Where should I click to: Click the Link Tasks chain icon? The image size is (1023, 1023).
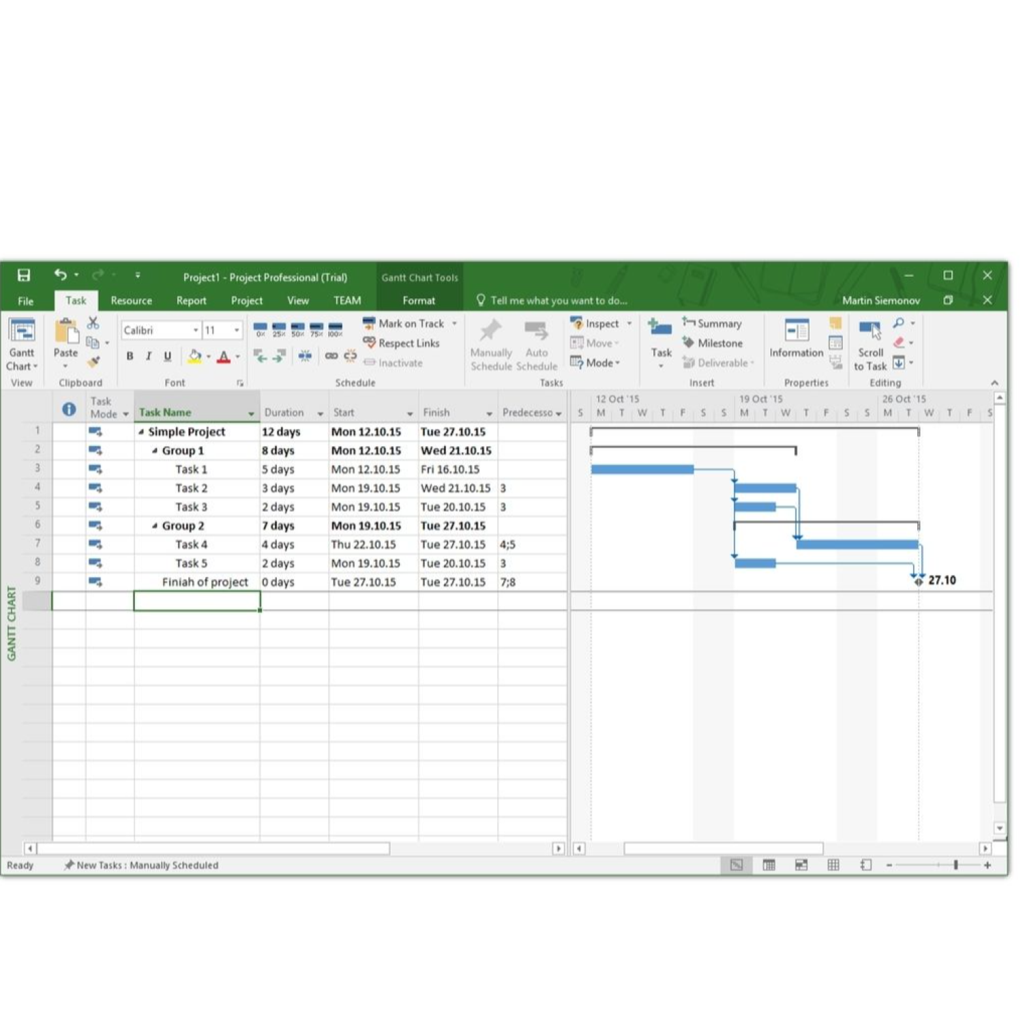(331, 356)
